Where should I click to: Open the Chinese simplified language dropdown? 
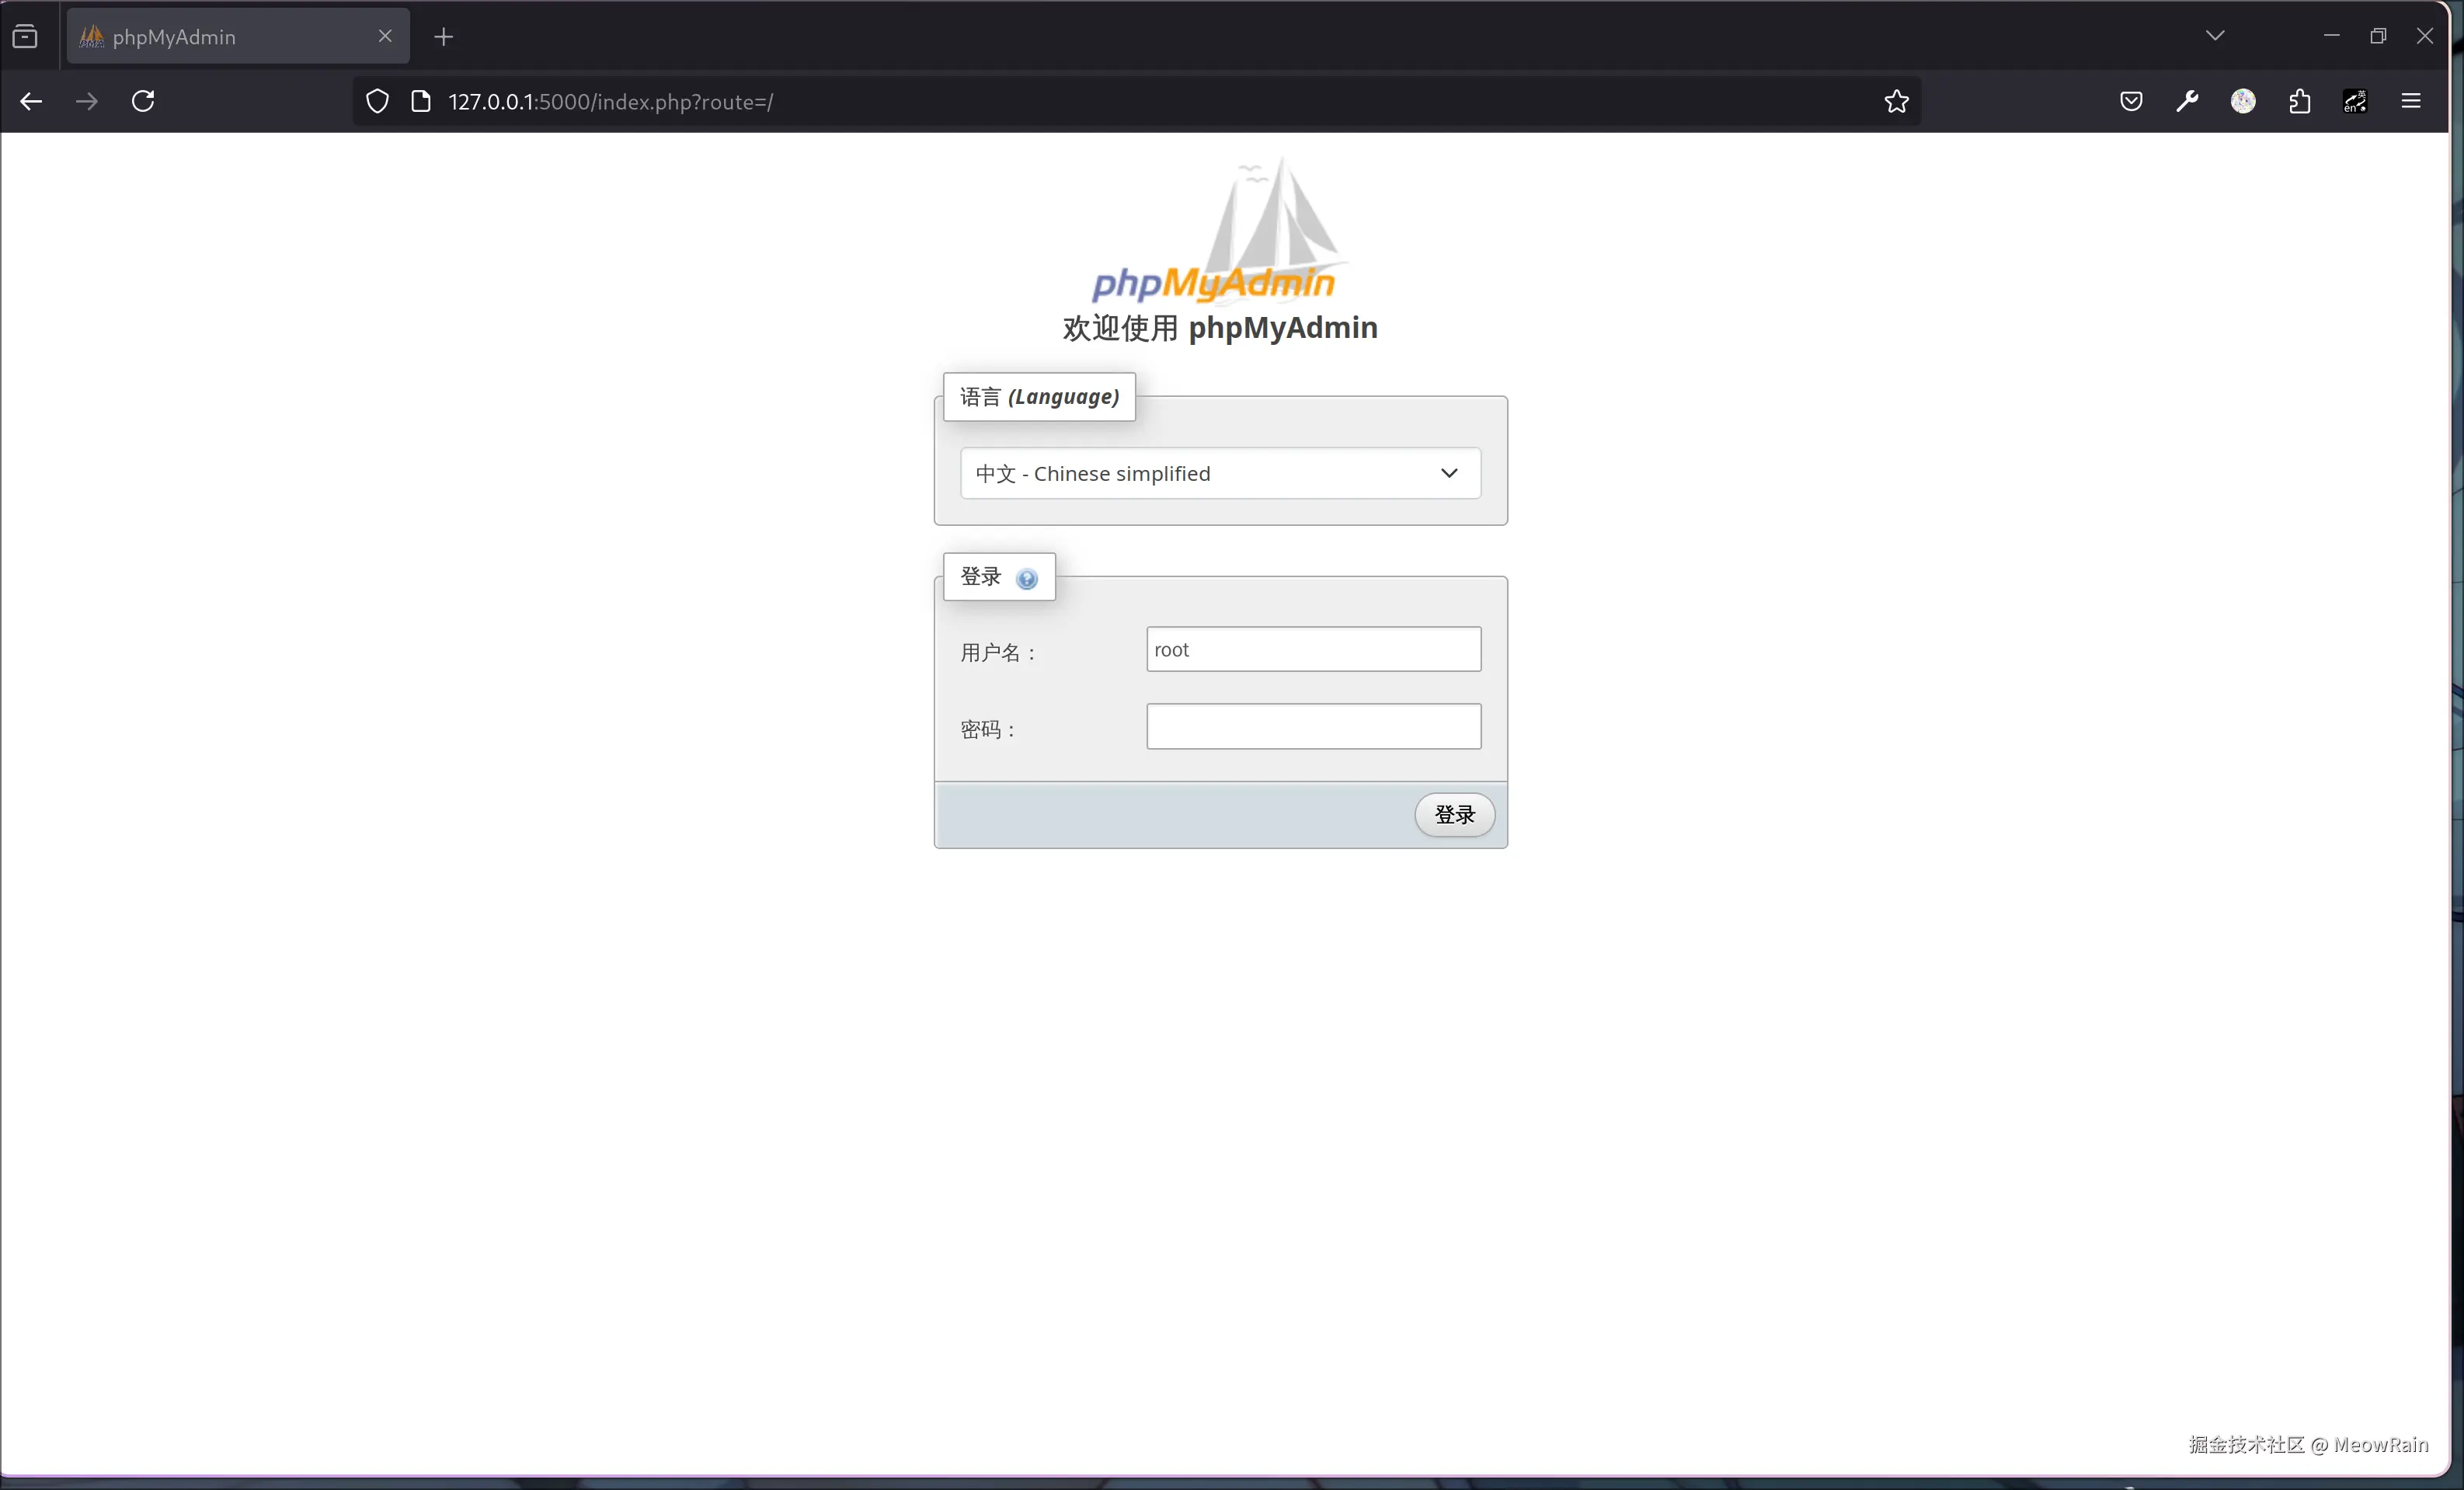tap(1220, 473)
